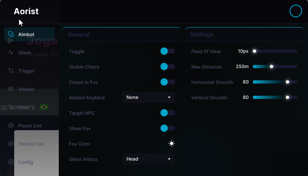308x176 pixels.
Task: Toggle the Closet In Fov switch
Action: click(x=167, y=82)
